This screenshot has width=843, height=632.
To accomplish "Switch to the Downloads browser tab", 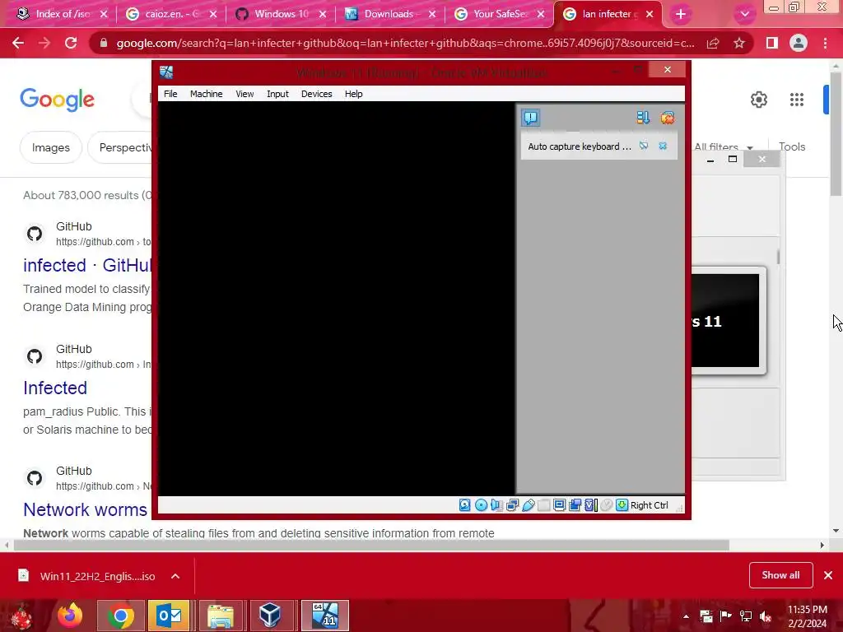I will pos(389,14).
